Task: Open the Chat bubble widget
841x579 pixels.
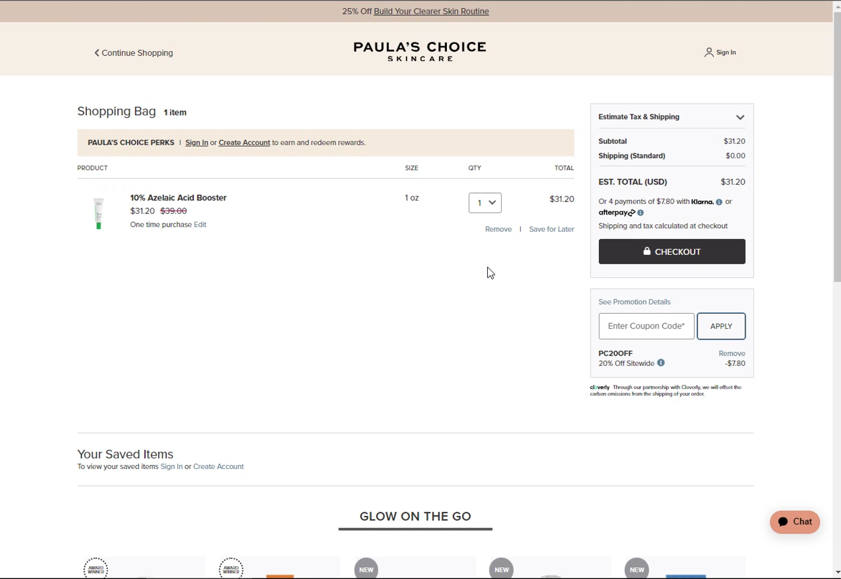Action: 795,522
